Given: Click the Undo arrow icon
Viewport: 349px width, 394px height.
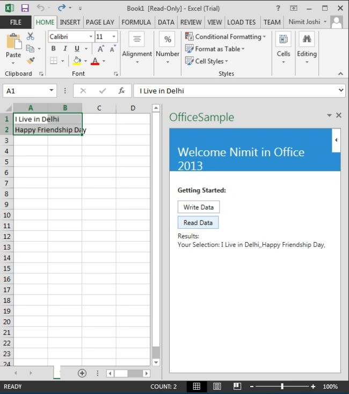Looking at the screenshot, I should click(40, 8).
